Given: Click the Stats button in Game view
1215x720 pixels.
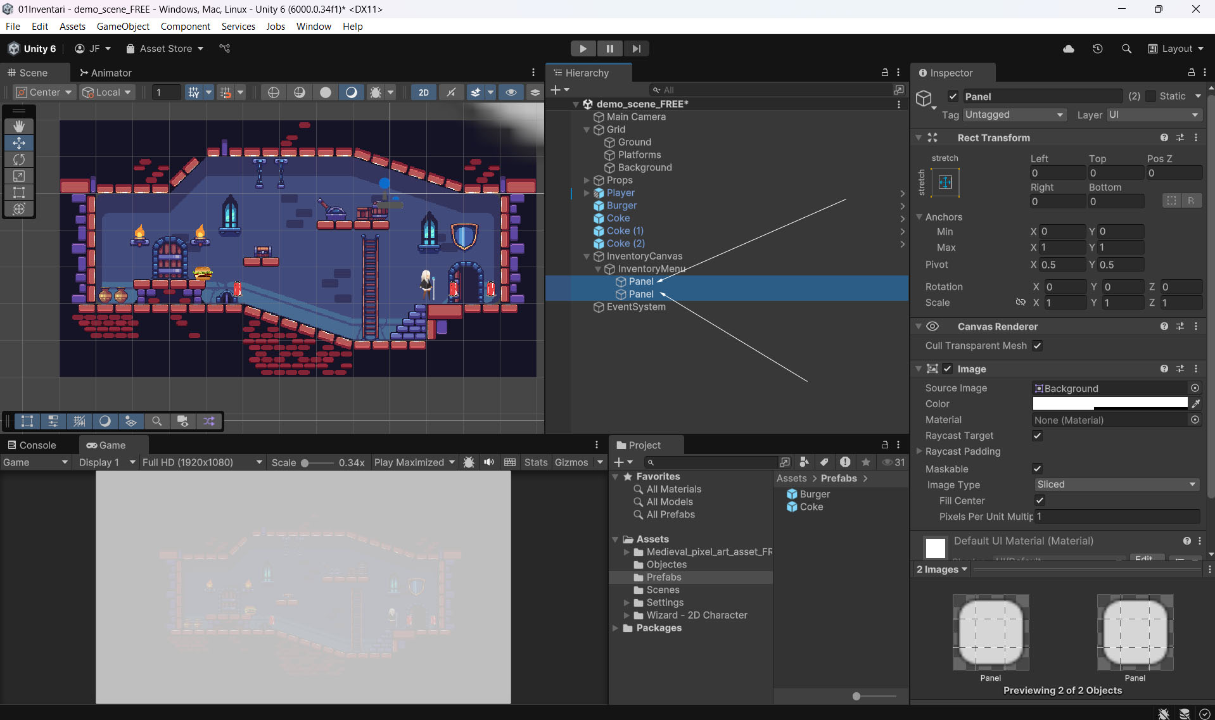Looking at the screenshot, I should click(535, 462).
